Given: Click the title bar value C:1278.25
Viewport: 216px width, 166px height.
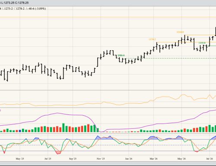Looking at the screenshot, I should pyautogui.click(x=22, y=3).
